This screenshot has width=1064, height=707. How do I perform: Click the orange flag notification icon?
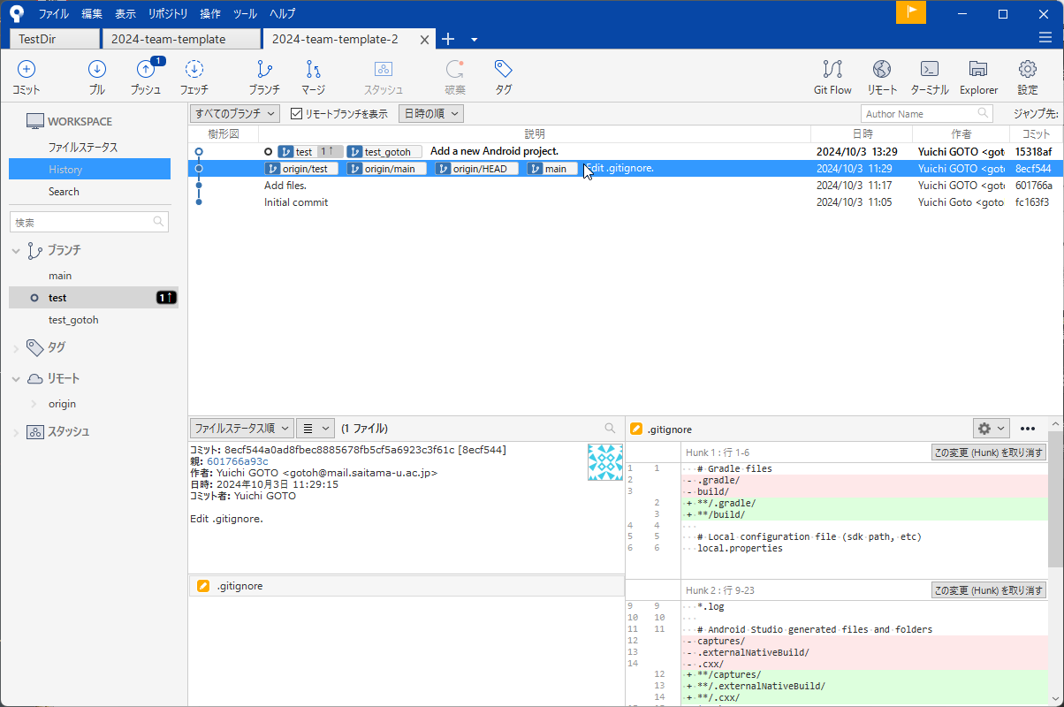(911, 12)
